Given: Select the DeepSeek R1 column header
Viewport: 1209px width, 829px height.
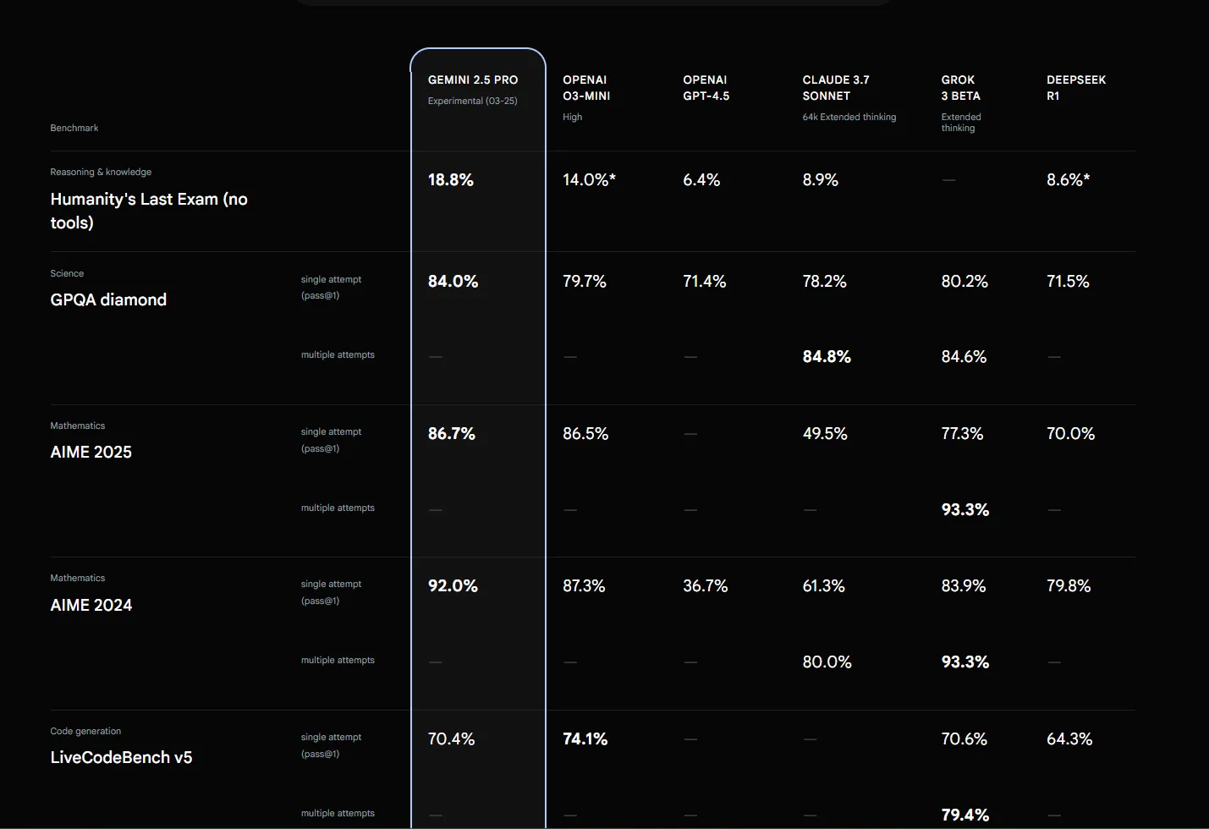Looking at the screenshot, I should pyautogui.click(x=1076, y=88).
